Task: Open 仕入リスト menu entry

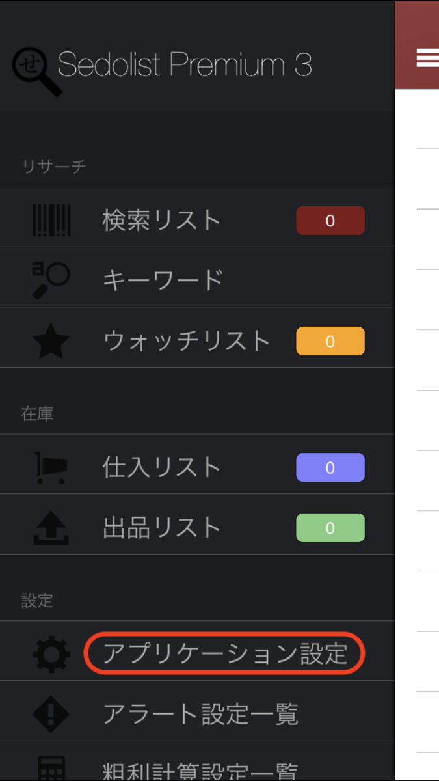Action: [161, 467]
